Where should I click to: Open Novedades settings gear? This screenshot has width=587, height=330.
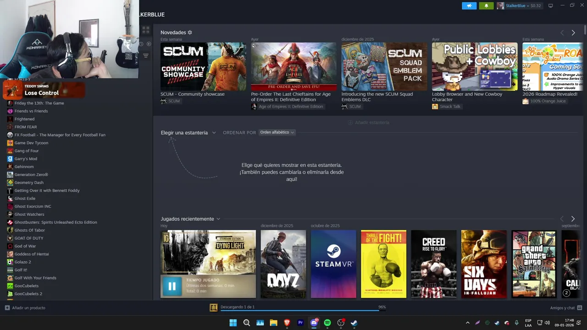pos(190,33)
